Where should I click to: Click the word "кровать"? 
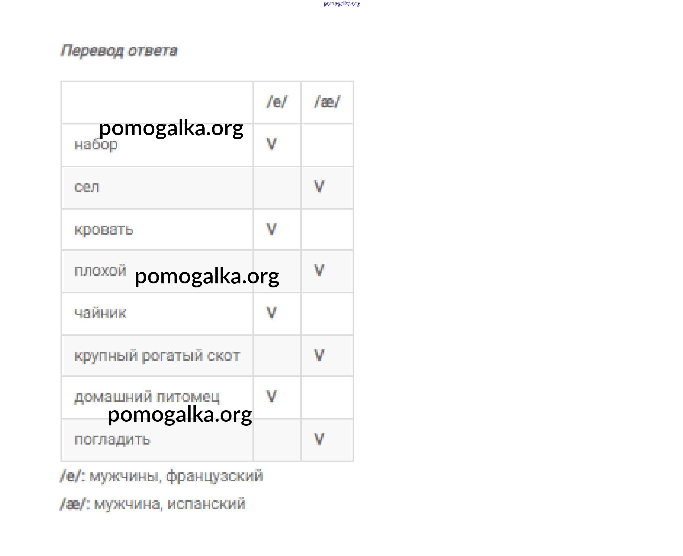104,230
